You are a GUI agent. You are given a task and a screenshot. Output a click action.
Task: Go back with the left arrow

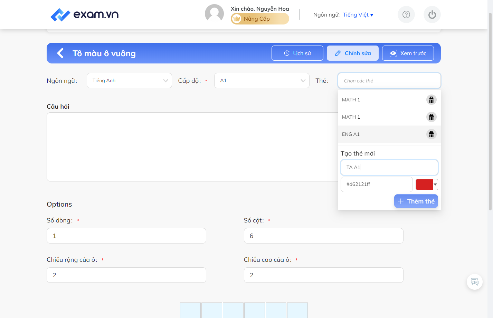point(60,53)
